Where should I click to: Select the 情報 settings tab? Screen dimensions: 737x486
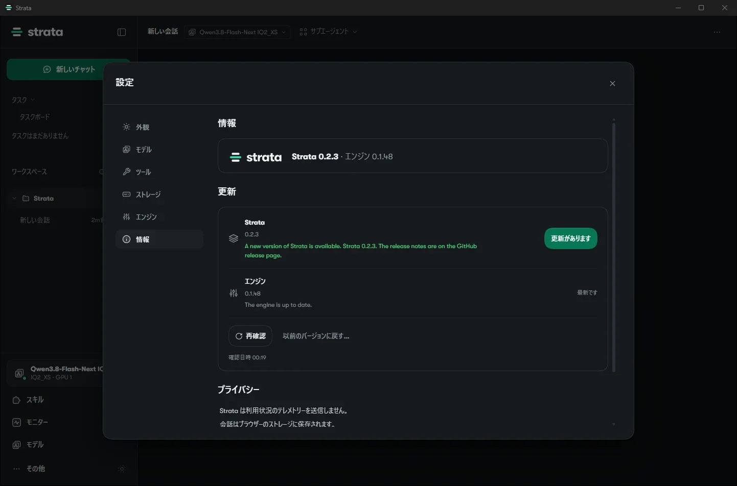[x=159, y=239]
